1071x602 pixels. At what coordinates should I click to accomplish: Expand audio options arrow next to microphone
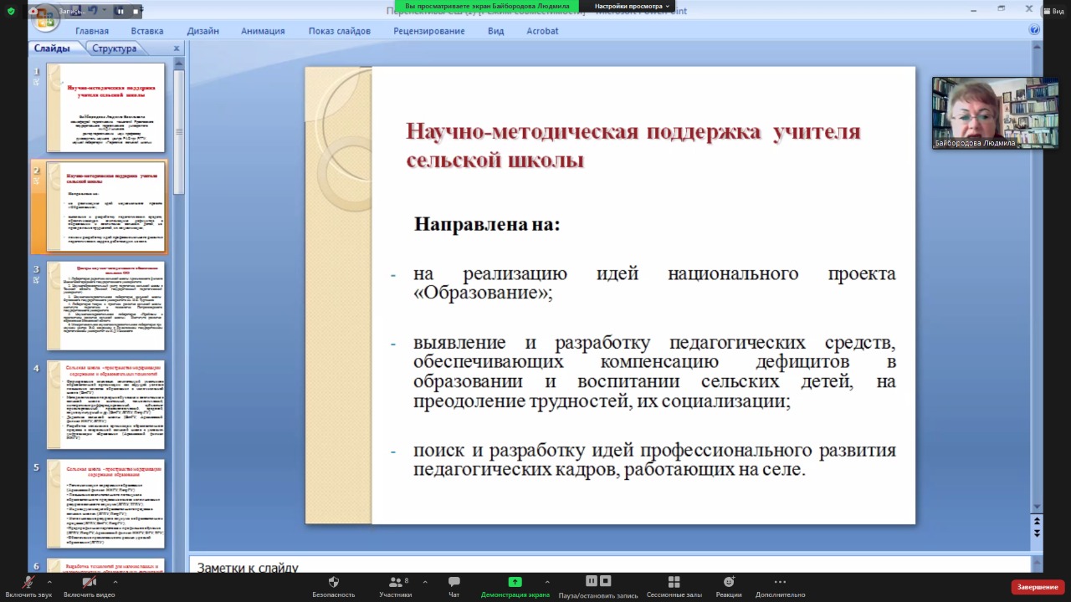(x=49, y=582)
